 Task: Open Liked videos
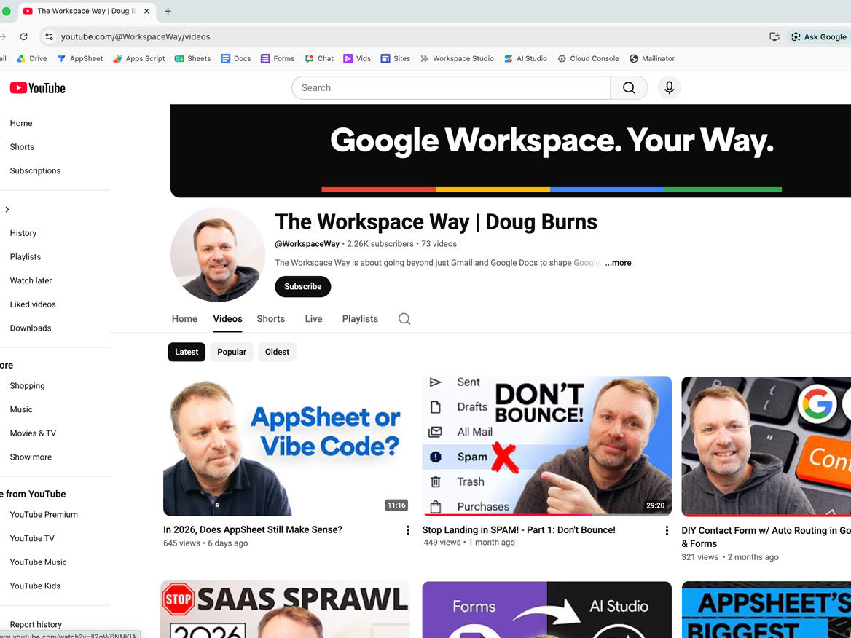(33, 304)
